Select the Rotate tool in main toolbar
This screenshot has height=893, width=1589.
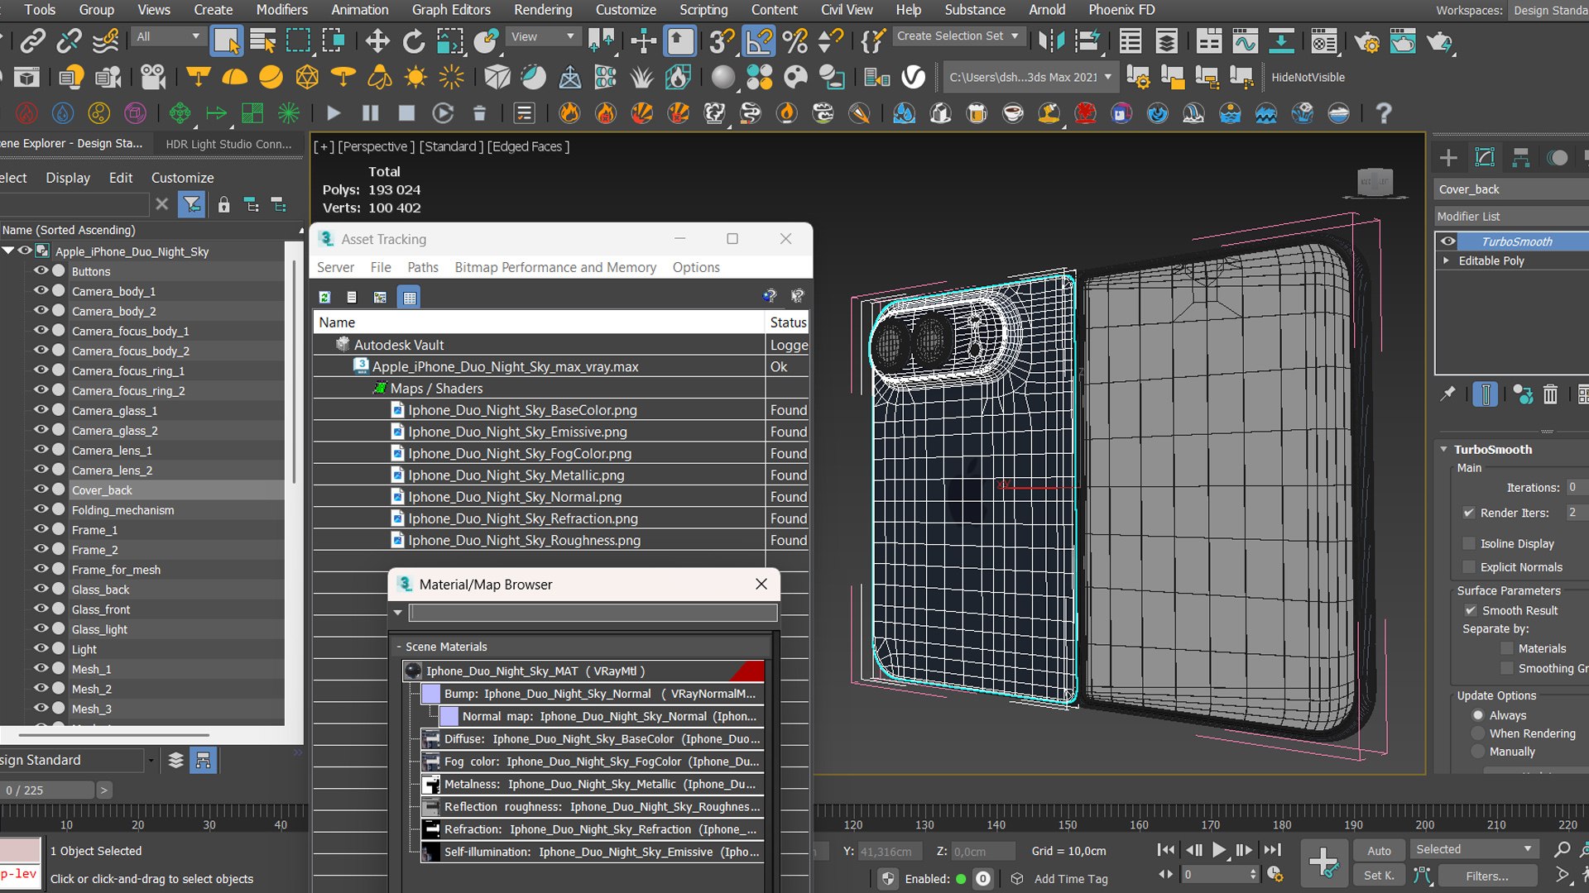click(x=414, y=41)
